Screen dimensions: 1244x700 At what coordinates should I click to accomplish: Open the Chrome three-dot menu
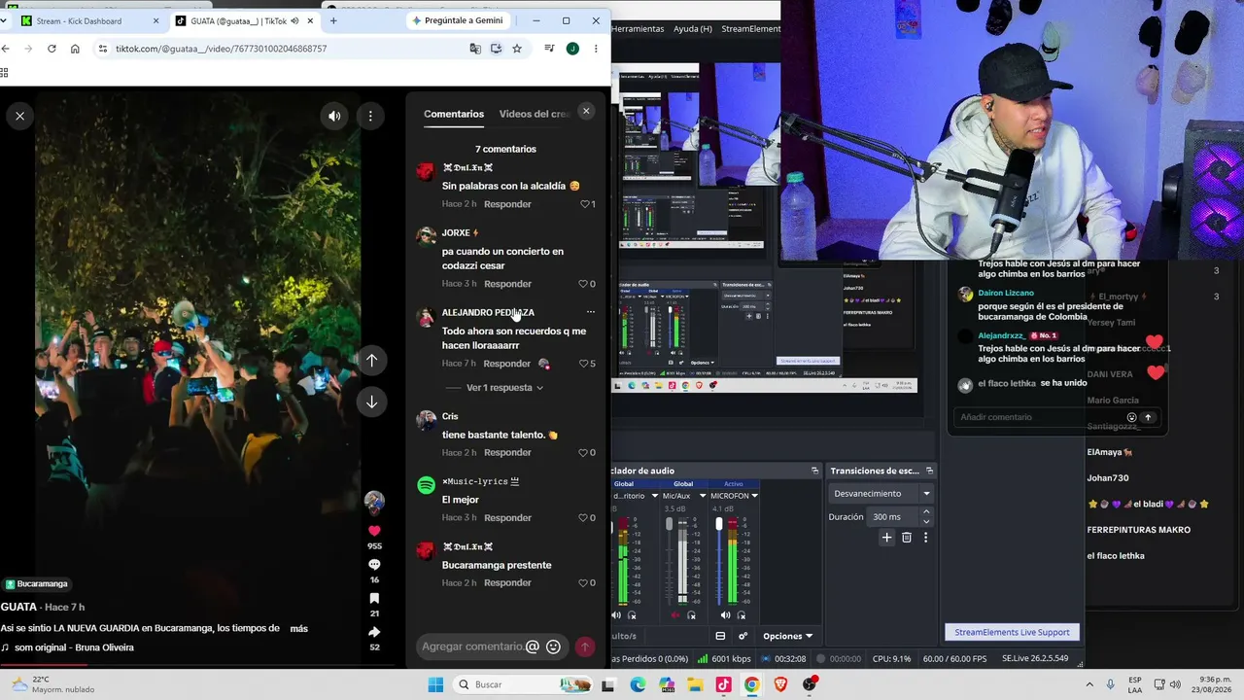coord(596,49)
